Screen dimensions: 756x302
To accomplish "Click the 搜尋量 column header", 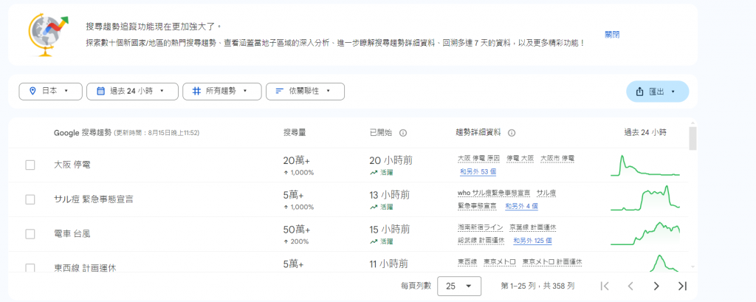I will [294, 133].
